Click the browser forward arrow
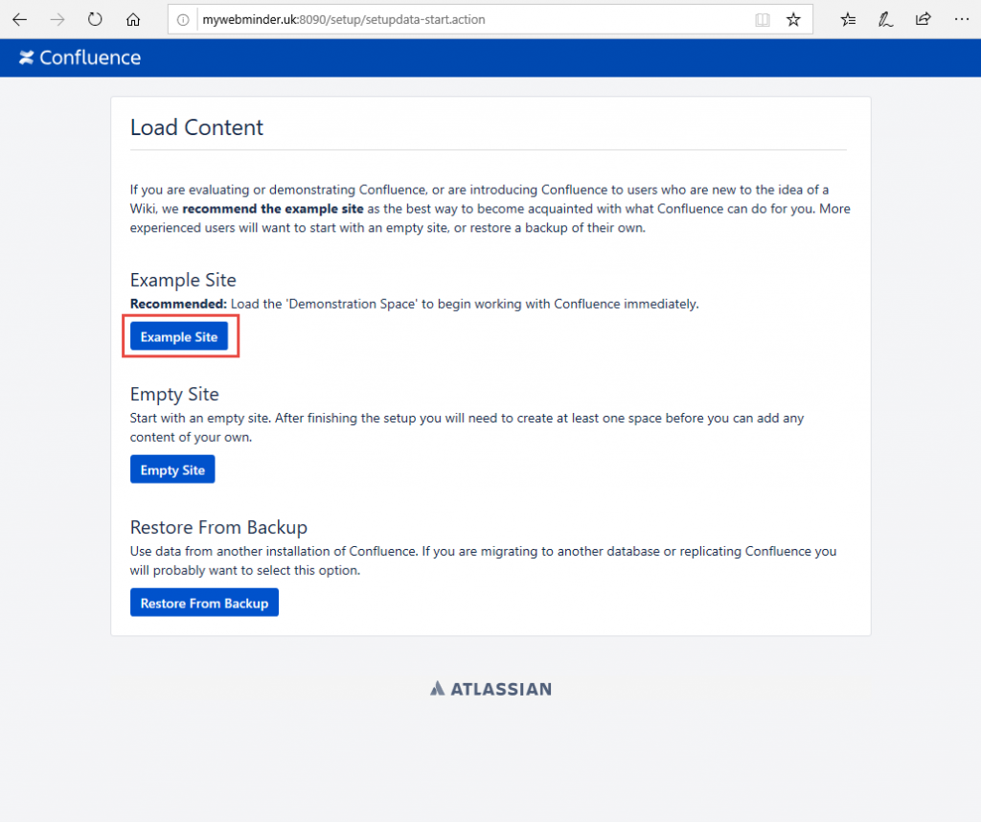Image resolution: width=981 pixels, height=822 pixels. [x=57, y=19]
